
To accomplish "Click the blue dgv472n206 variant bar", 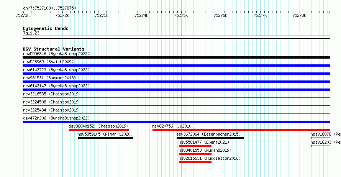I will 176,122.
